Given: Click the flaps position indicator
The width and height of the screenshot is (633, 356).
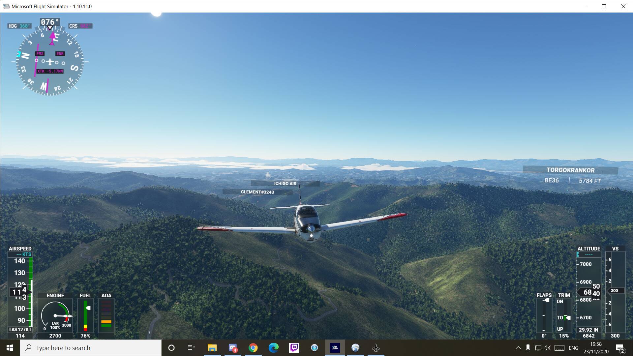Looking at the screenshot, I should coord(544,315).
